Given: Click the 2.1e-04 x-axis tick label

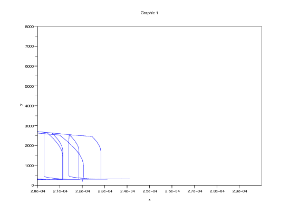Looking at the screenshot, I should 60,191.
